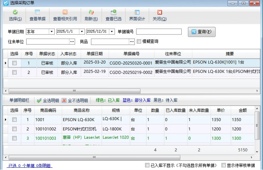Image resolution: width=263 pixels, height=170 pixels.
Task: Open the 查看已选 toolbar icon
Action: (x=114, y=13)
